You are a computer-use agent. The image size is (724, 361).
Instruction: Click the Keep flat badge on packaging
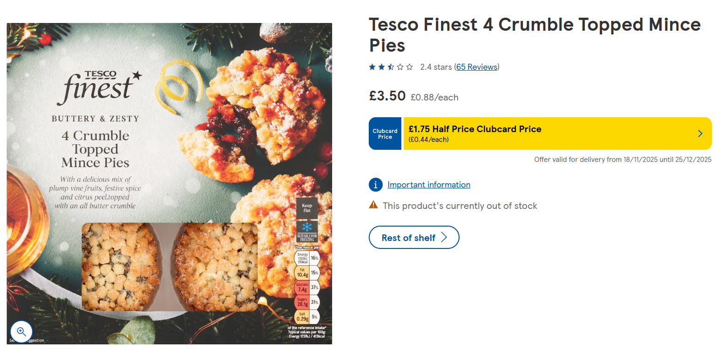(307, 208)
